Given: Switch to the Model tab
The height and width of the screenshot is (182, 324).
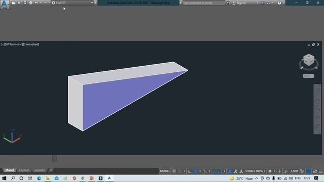Looking at the screenshot, I should point(9,170).
